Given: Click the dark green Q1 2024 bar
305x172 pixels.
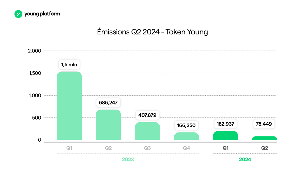Looking at the screenshot, I should coord(226,136).
